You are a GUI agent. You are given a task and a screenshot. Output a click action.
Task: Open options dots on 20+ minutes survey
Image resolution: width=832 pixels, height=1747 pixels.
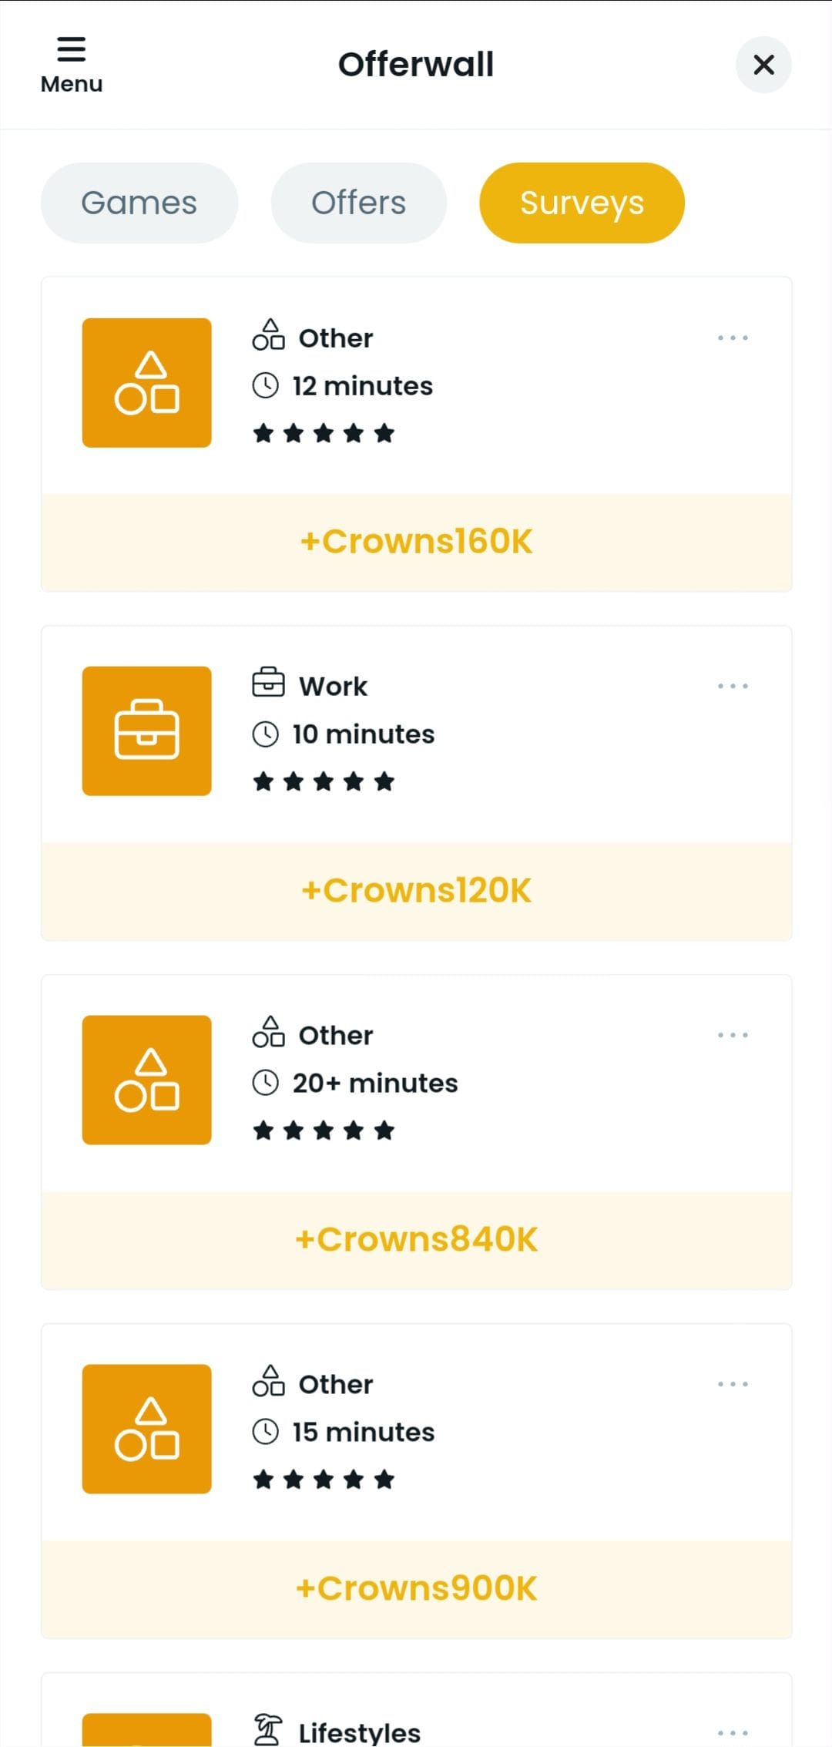point(733,1035)
